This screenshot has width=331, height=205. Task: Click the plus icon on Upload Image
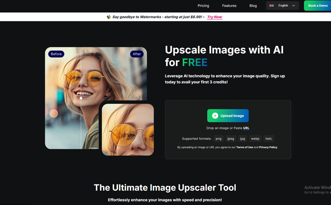tap(215, 115)
